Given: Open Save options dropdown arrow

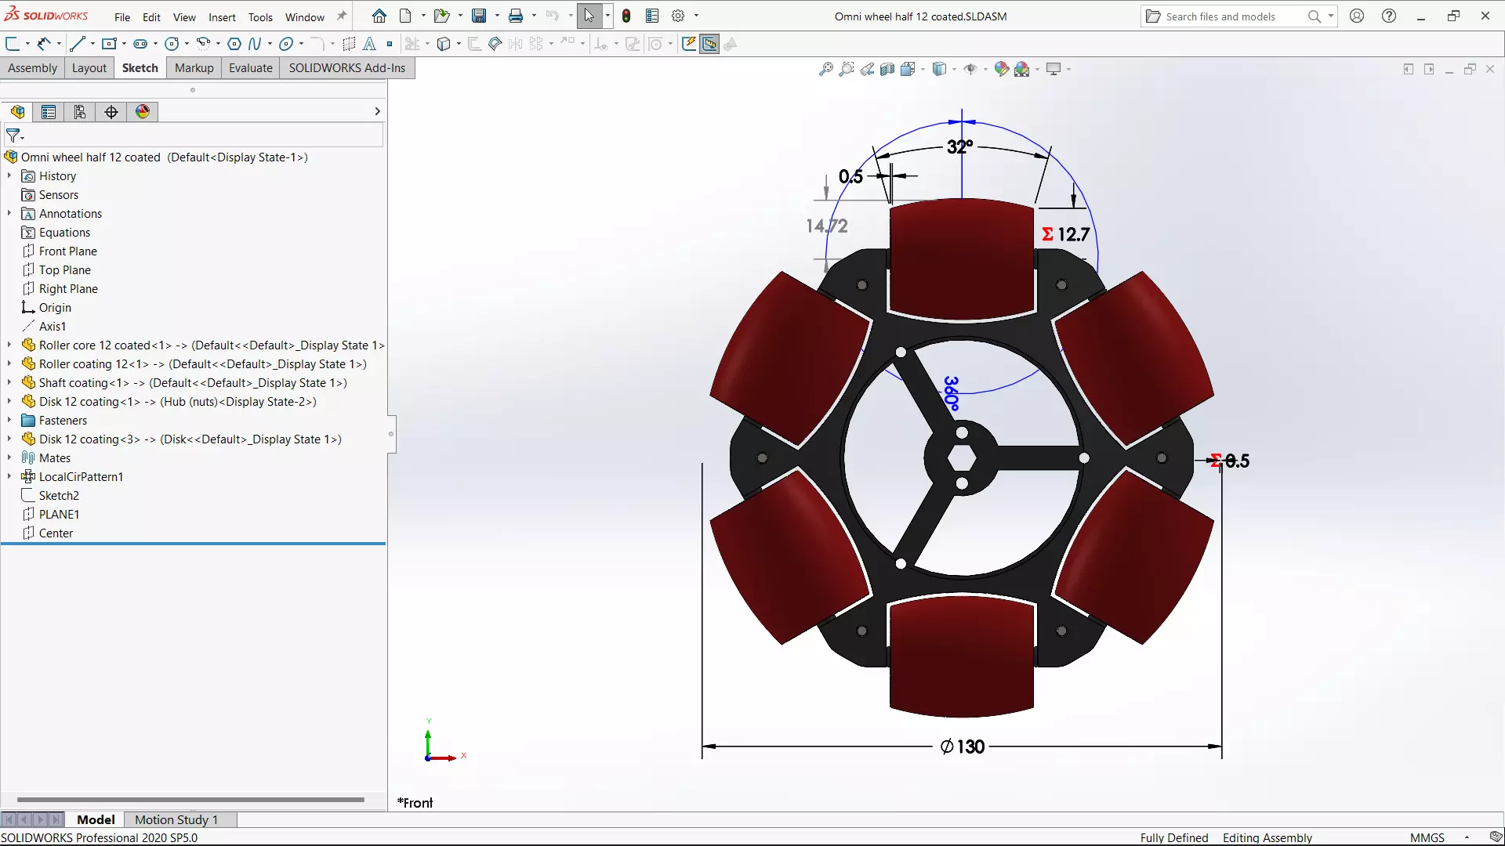Looking at the screenshot, I should click(497, 16).
